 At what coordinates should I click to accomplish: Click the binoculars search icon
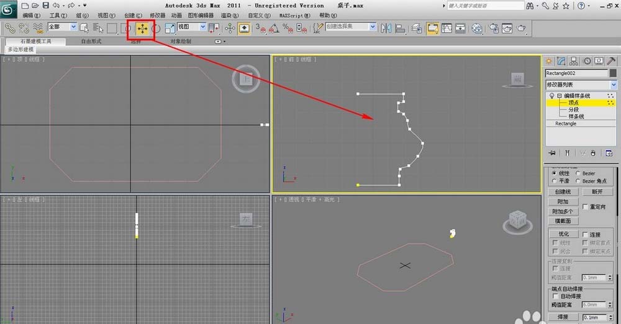(x=530, y=6)
